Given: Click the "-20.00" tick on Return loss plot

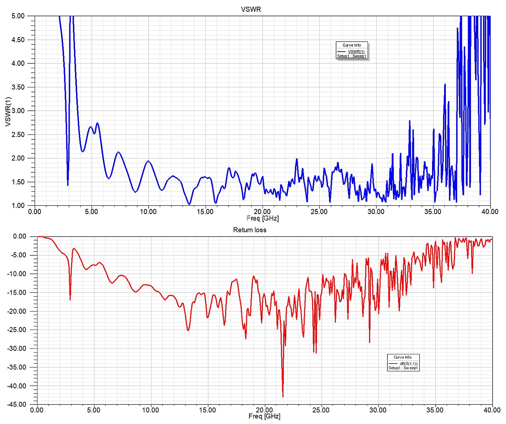Looking at the screenshot, I should click(x=17, y=312).
